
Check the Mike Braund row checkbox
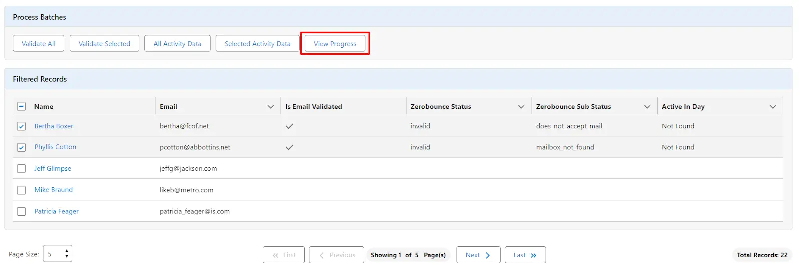pyautogui.click(x=22, y=190)
